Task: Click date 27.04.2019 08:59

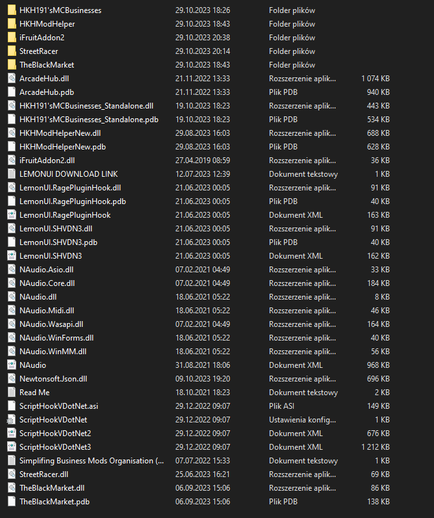Action: click(203, 161)
